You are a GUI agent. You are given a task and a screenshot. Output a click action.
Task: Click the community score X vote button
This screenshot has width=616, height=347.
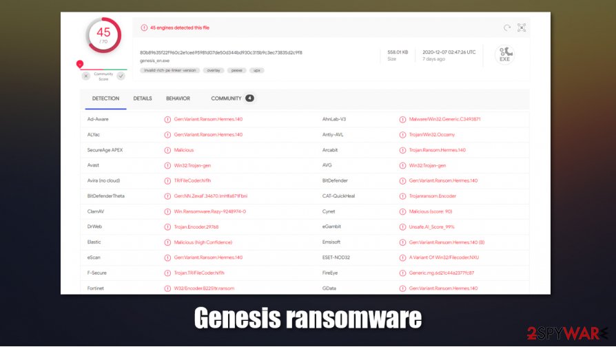coord(86,76)
